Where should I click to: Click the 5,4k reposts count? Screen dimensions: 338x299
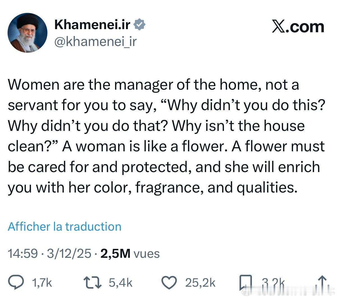120,283
